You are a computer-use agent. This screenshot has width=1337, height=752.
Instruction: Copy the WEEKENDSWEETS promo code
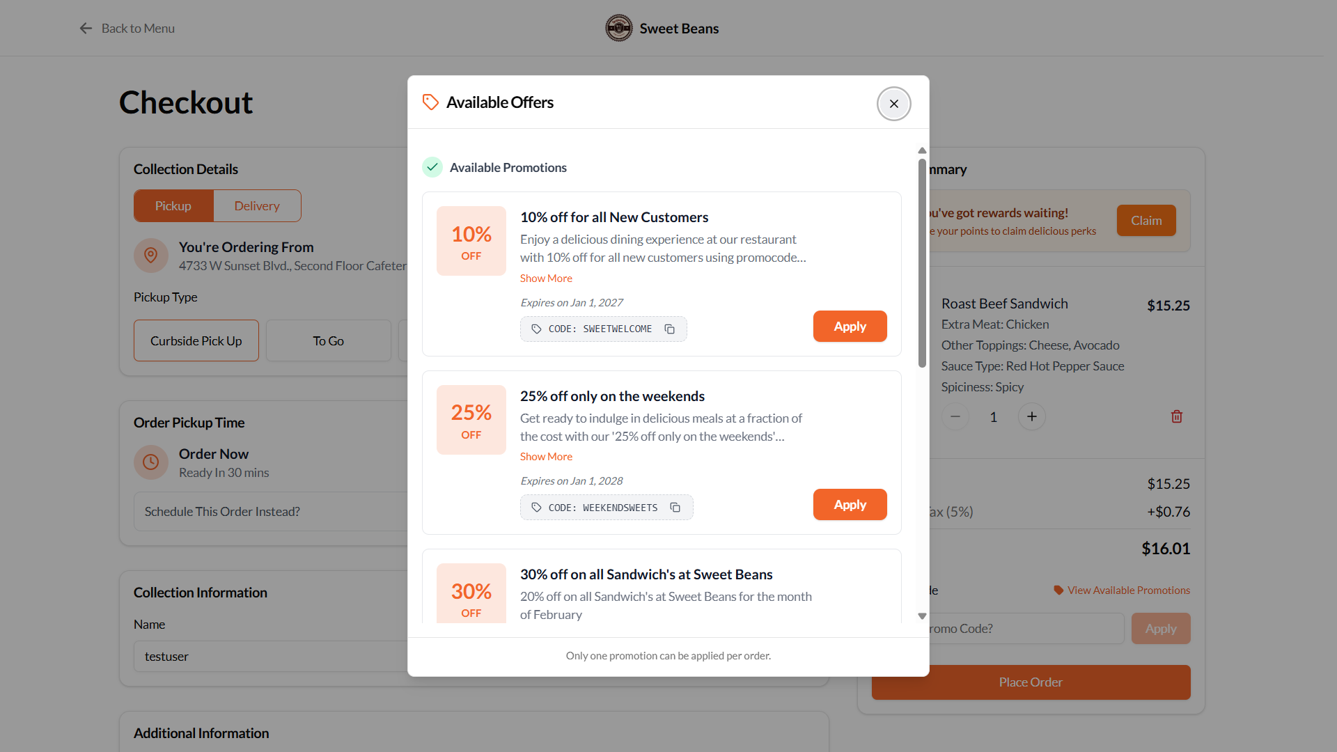(675, 508)
